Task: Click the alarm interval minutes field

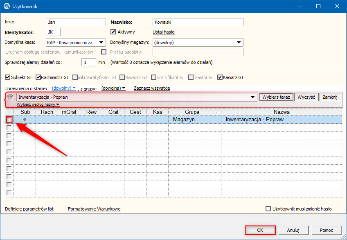Action: (x=89, y=62)
